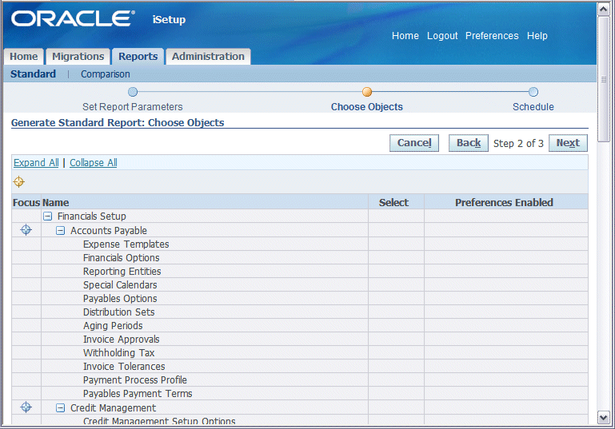Select the Standard subtab

[x=33, y=74]
